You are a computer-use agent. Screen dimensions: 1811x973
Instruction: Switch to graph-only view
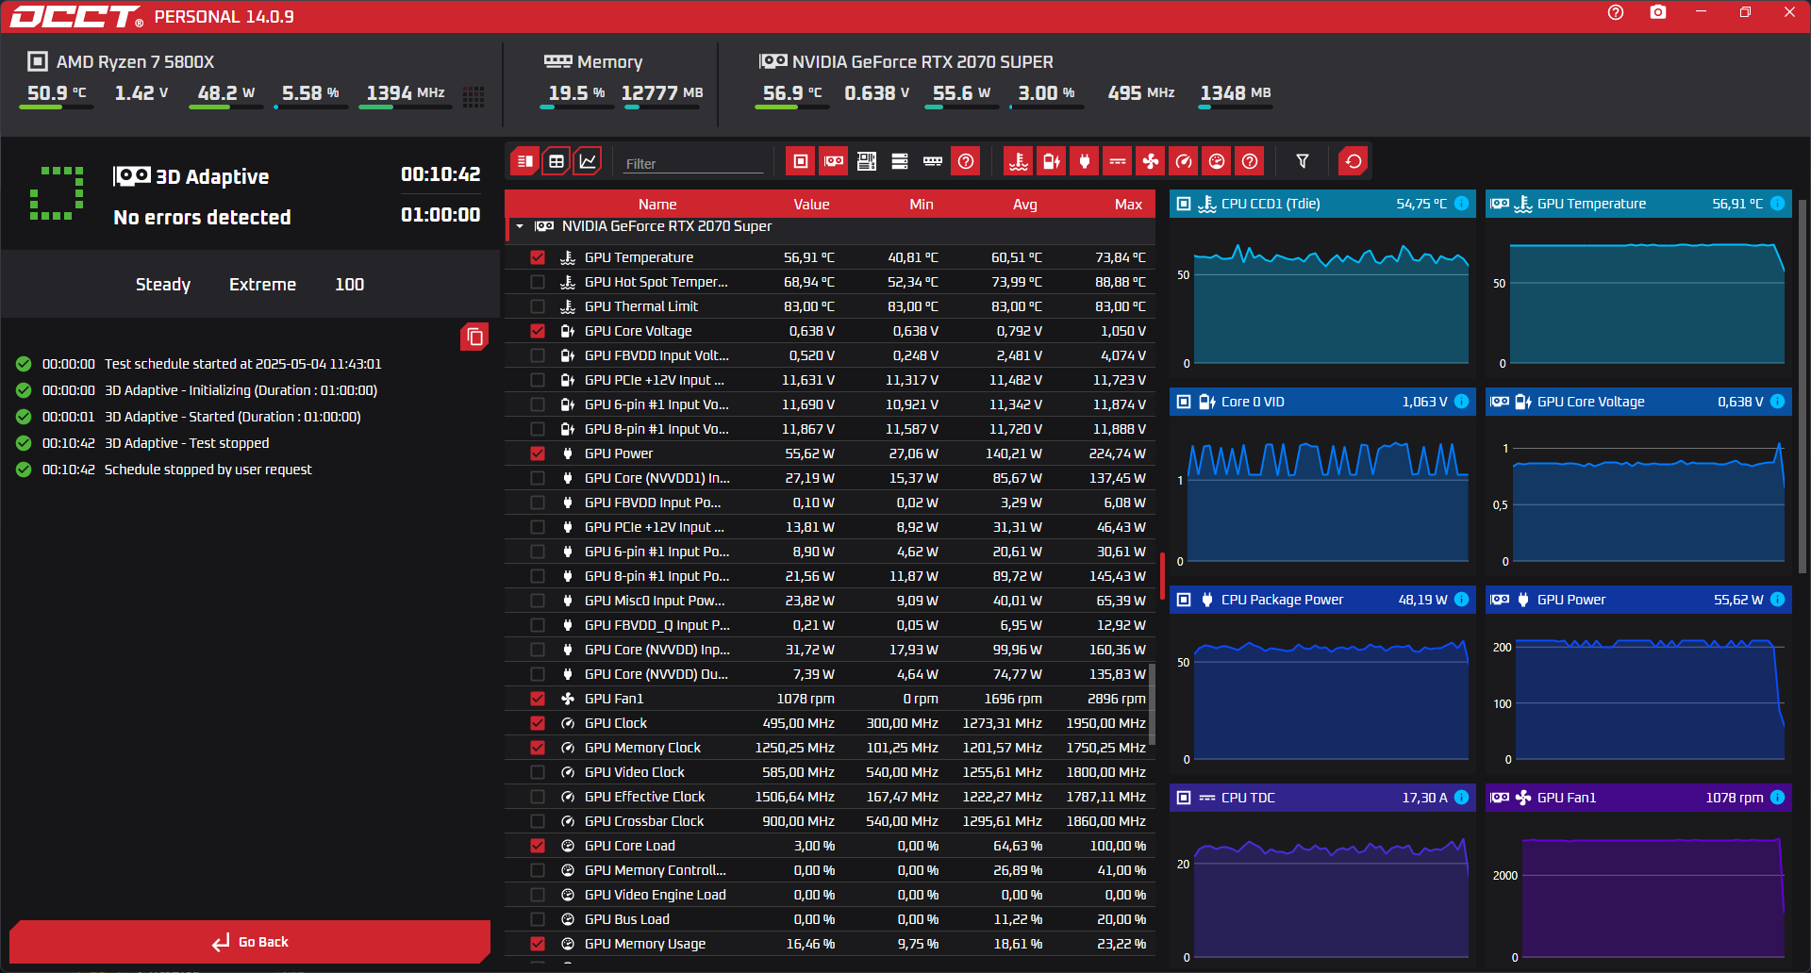[588, 161]
